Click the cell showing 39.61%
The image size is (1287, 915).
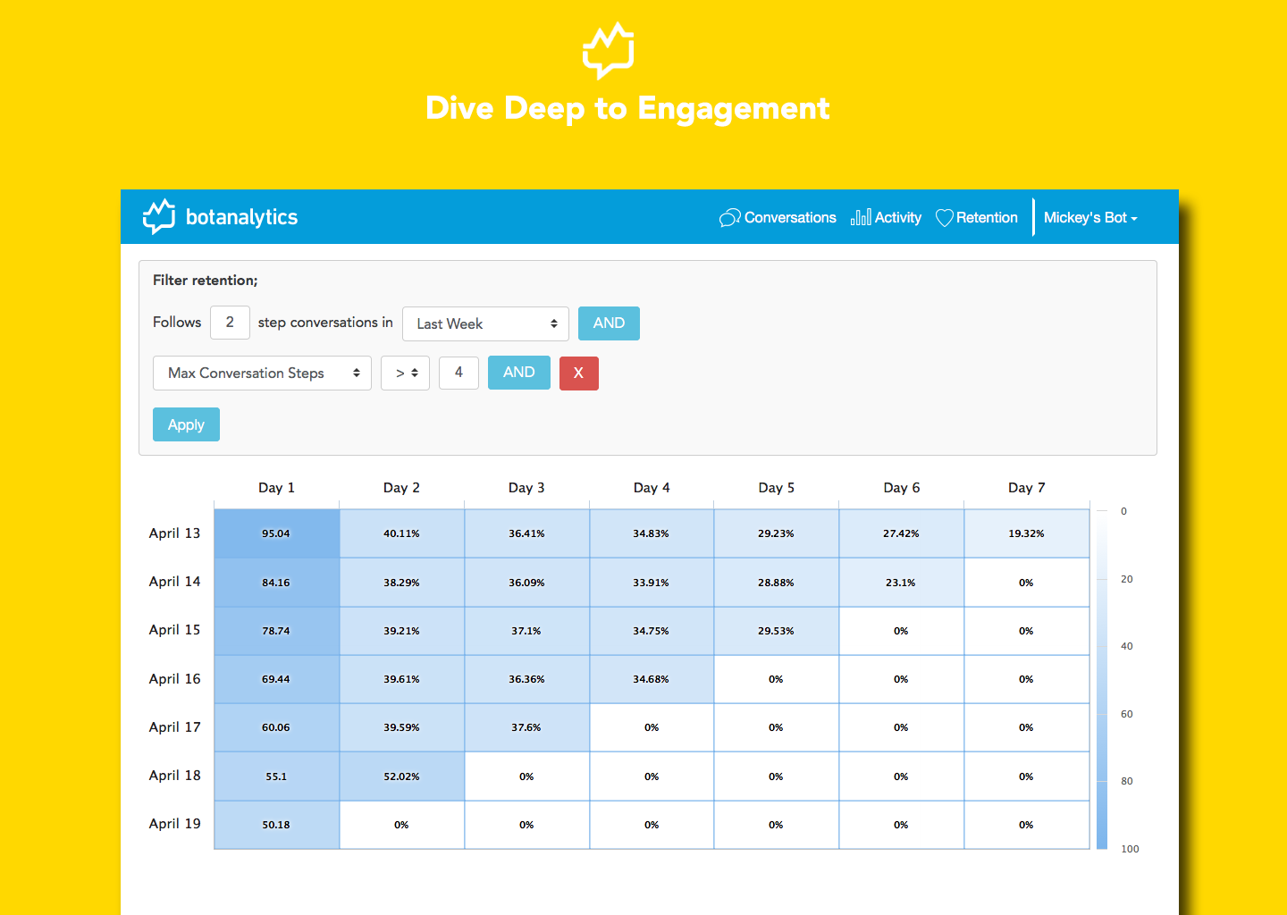401,679
